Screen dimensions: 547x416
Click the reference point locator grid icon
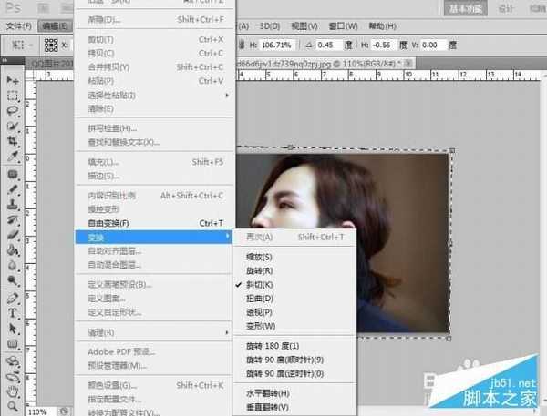[x=52, y=45]
